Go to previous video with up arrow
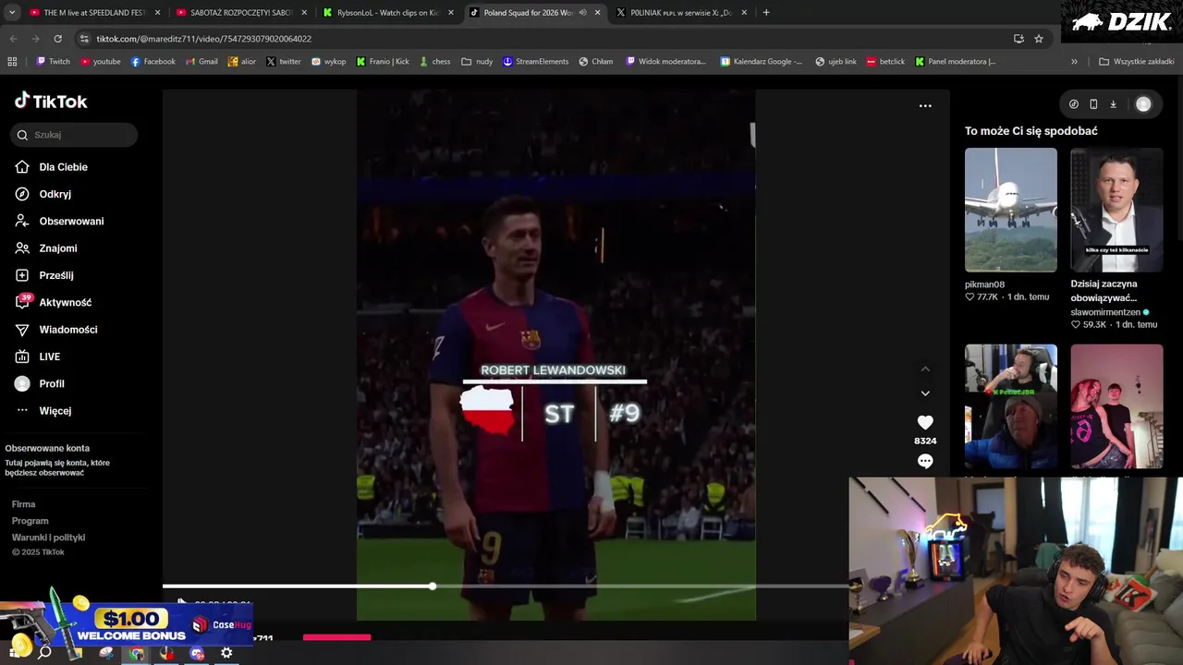This screenshot has width=1183, height=665. tap(925, 369)
